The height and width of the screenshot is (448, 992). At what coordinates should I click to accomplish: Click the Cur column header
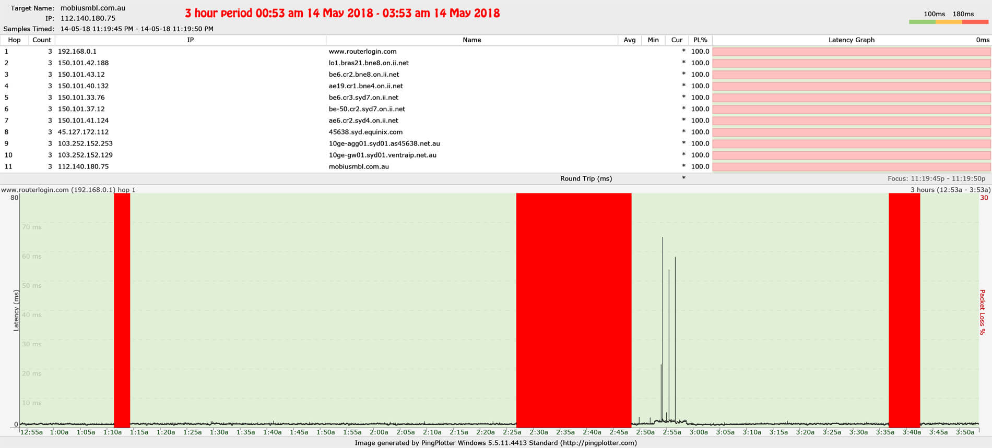(x=677, y=40)
